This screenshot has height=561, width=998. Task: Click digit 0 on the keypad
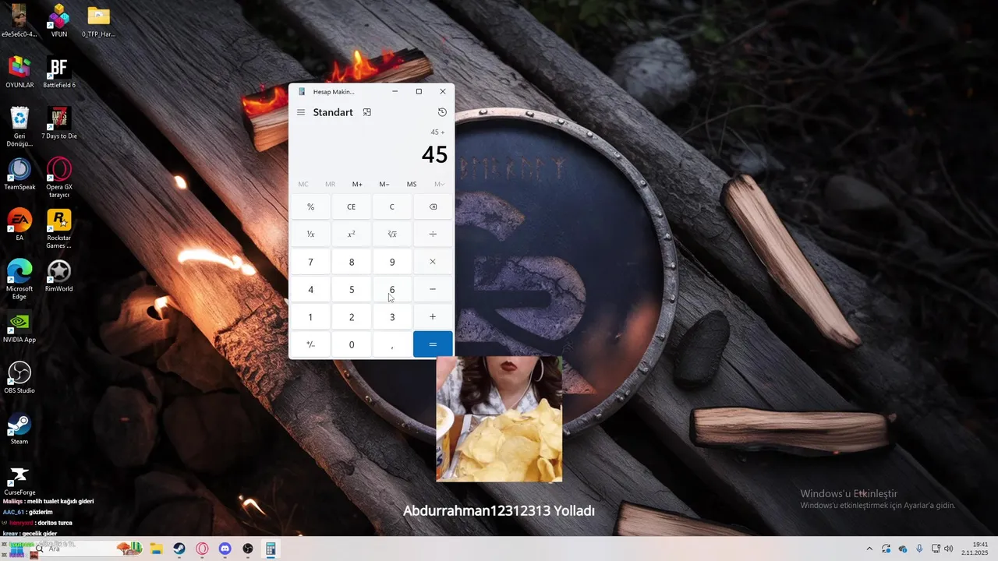351,344
